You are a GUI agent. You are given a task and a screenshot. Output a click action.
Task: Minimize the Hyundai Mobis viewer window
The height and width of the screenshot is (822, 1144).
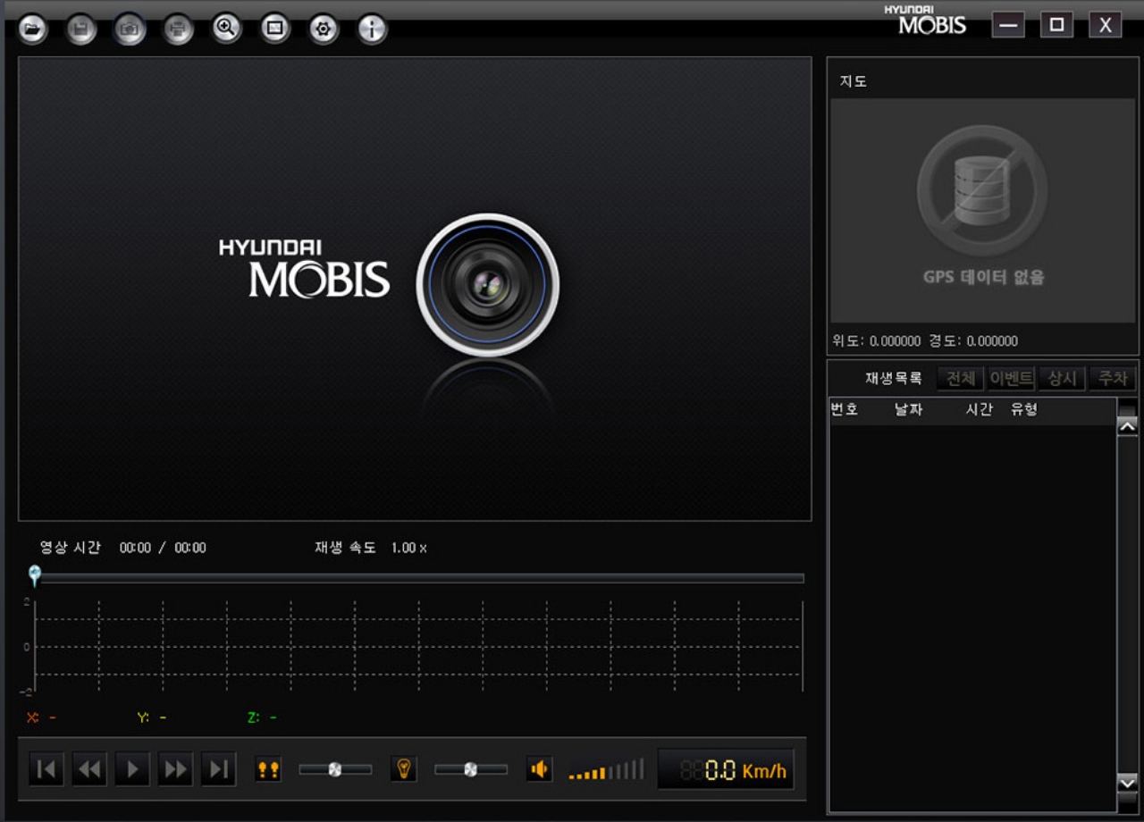point(1008,25)
